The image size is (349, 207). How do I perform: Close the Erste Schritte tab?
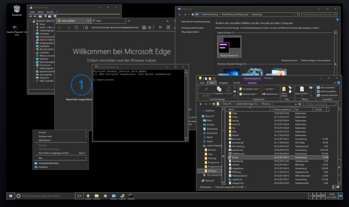click(x=88, y=20)
